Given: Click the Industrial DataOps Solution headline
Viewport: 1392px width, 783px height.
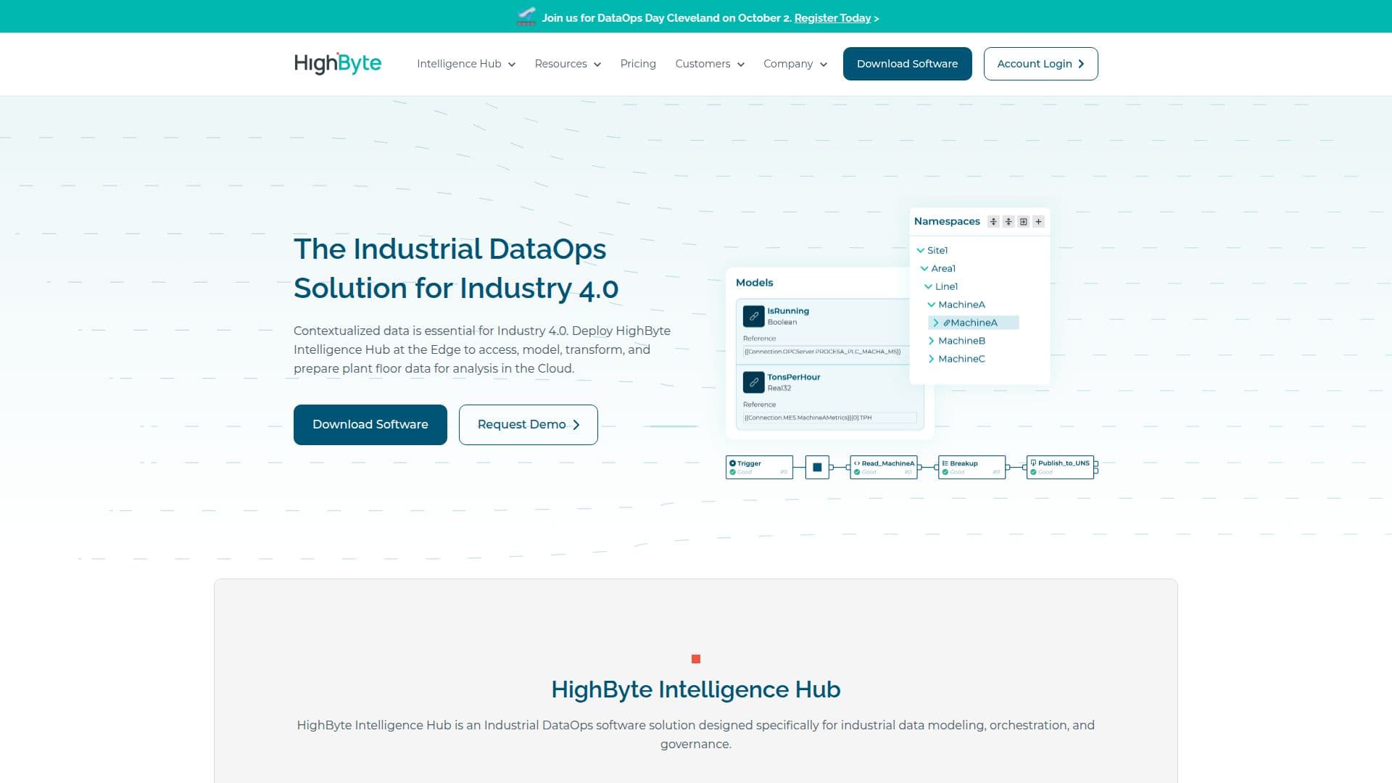Looking at the screenshot, I should pyautogui.click(x=456, y=269).
